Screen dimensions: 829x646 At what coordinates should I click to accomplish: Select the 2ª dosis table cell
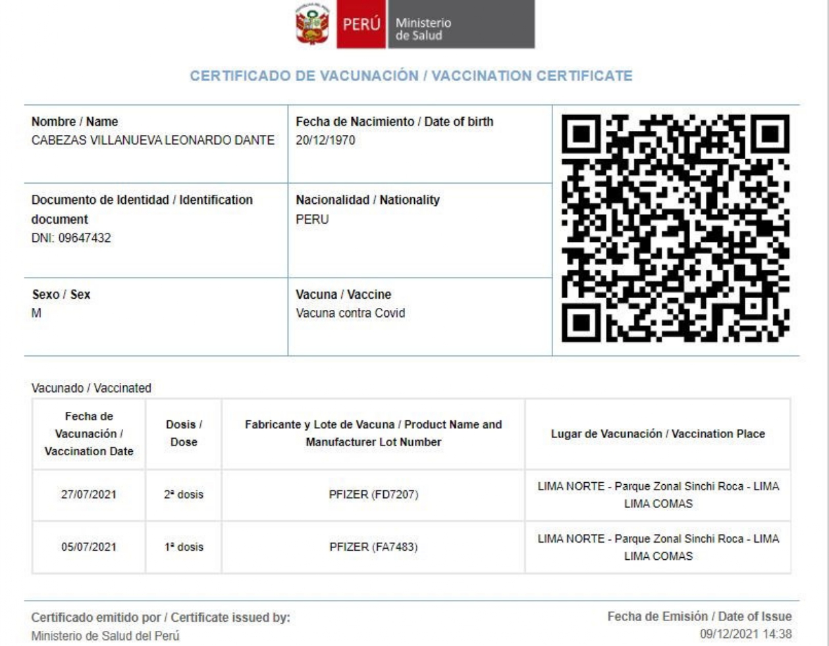tap(184, 495)
